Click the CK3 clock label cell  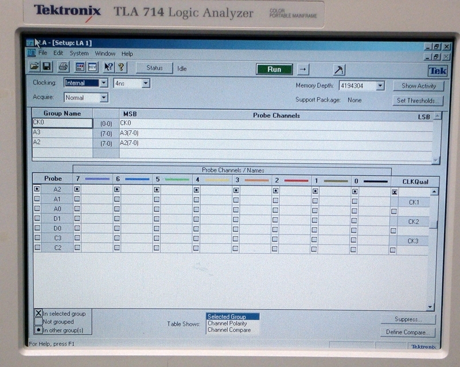pyautogui.click(x=413, y=241)
